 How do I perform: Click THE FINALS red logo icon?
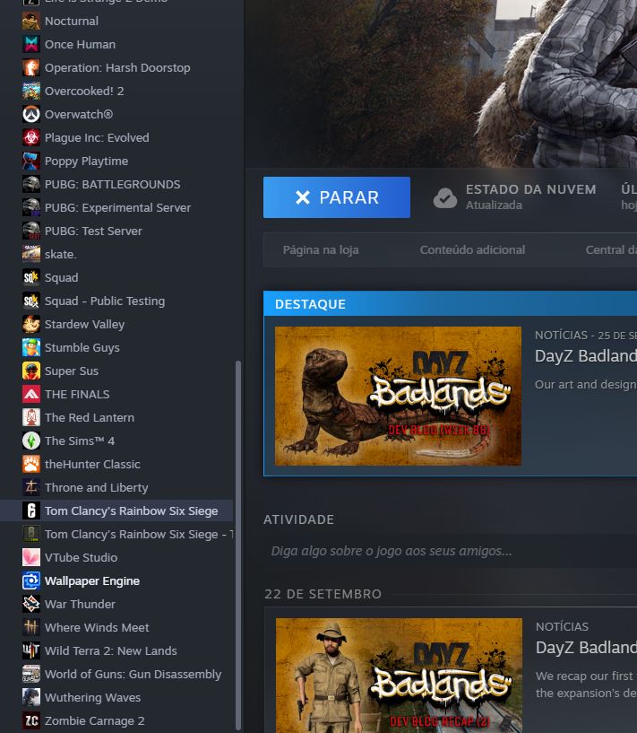point(31,395)
